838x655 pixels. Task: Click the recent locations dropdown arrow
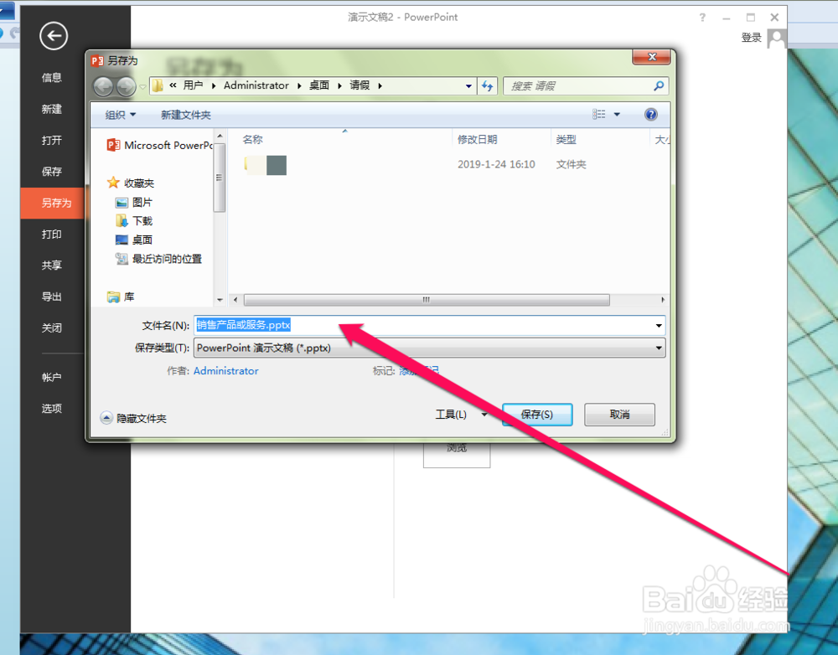pos(142,86)
